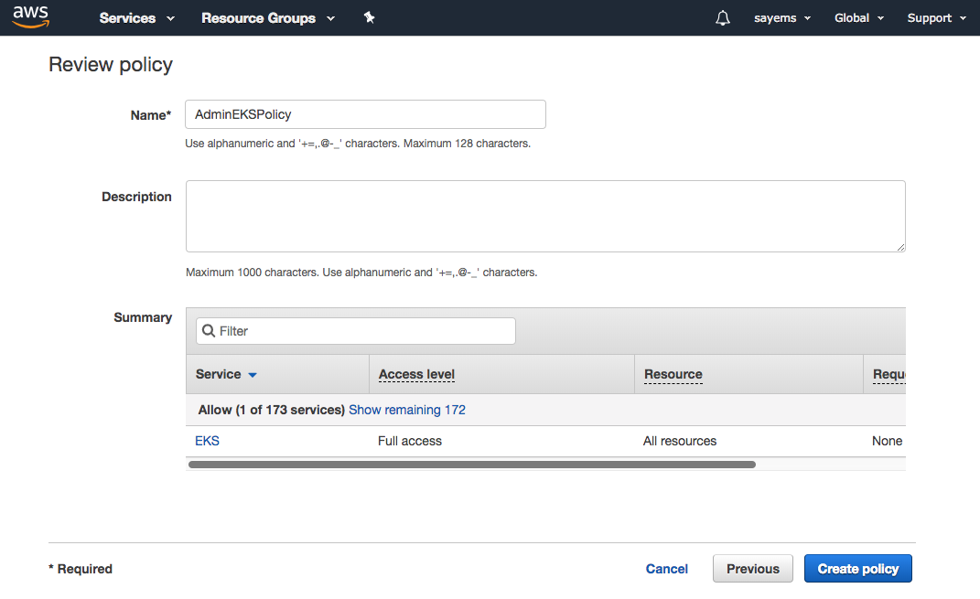Open the notifications bell
Image resolution: width=980 pixels, height=599 pixels.
coord(723,18)
